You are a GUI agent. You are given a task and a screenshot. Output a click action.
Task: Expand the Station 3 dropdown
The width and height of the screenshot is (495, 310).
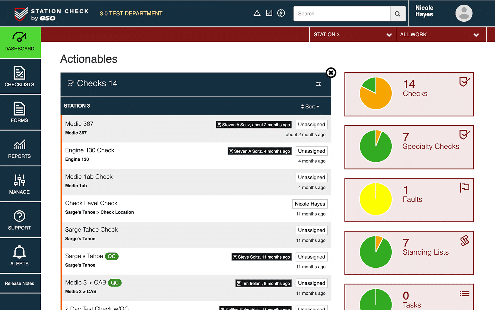352,35
